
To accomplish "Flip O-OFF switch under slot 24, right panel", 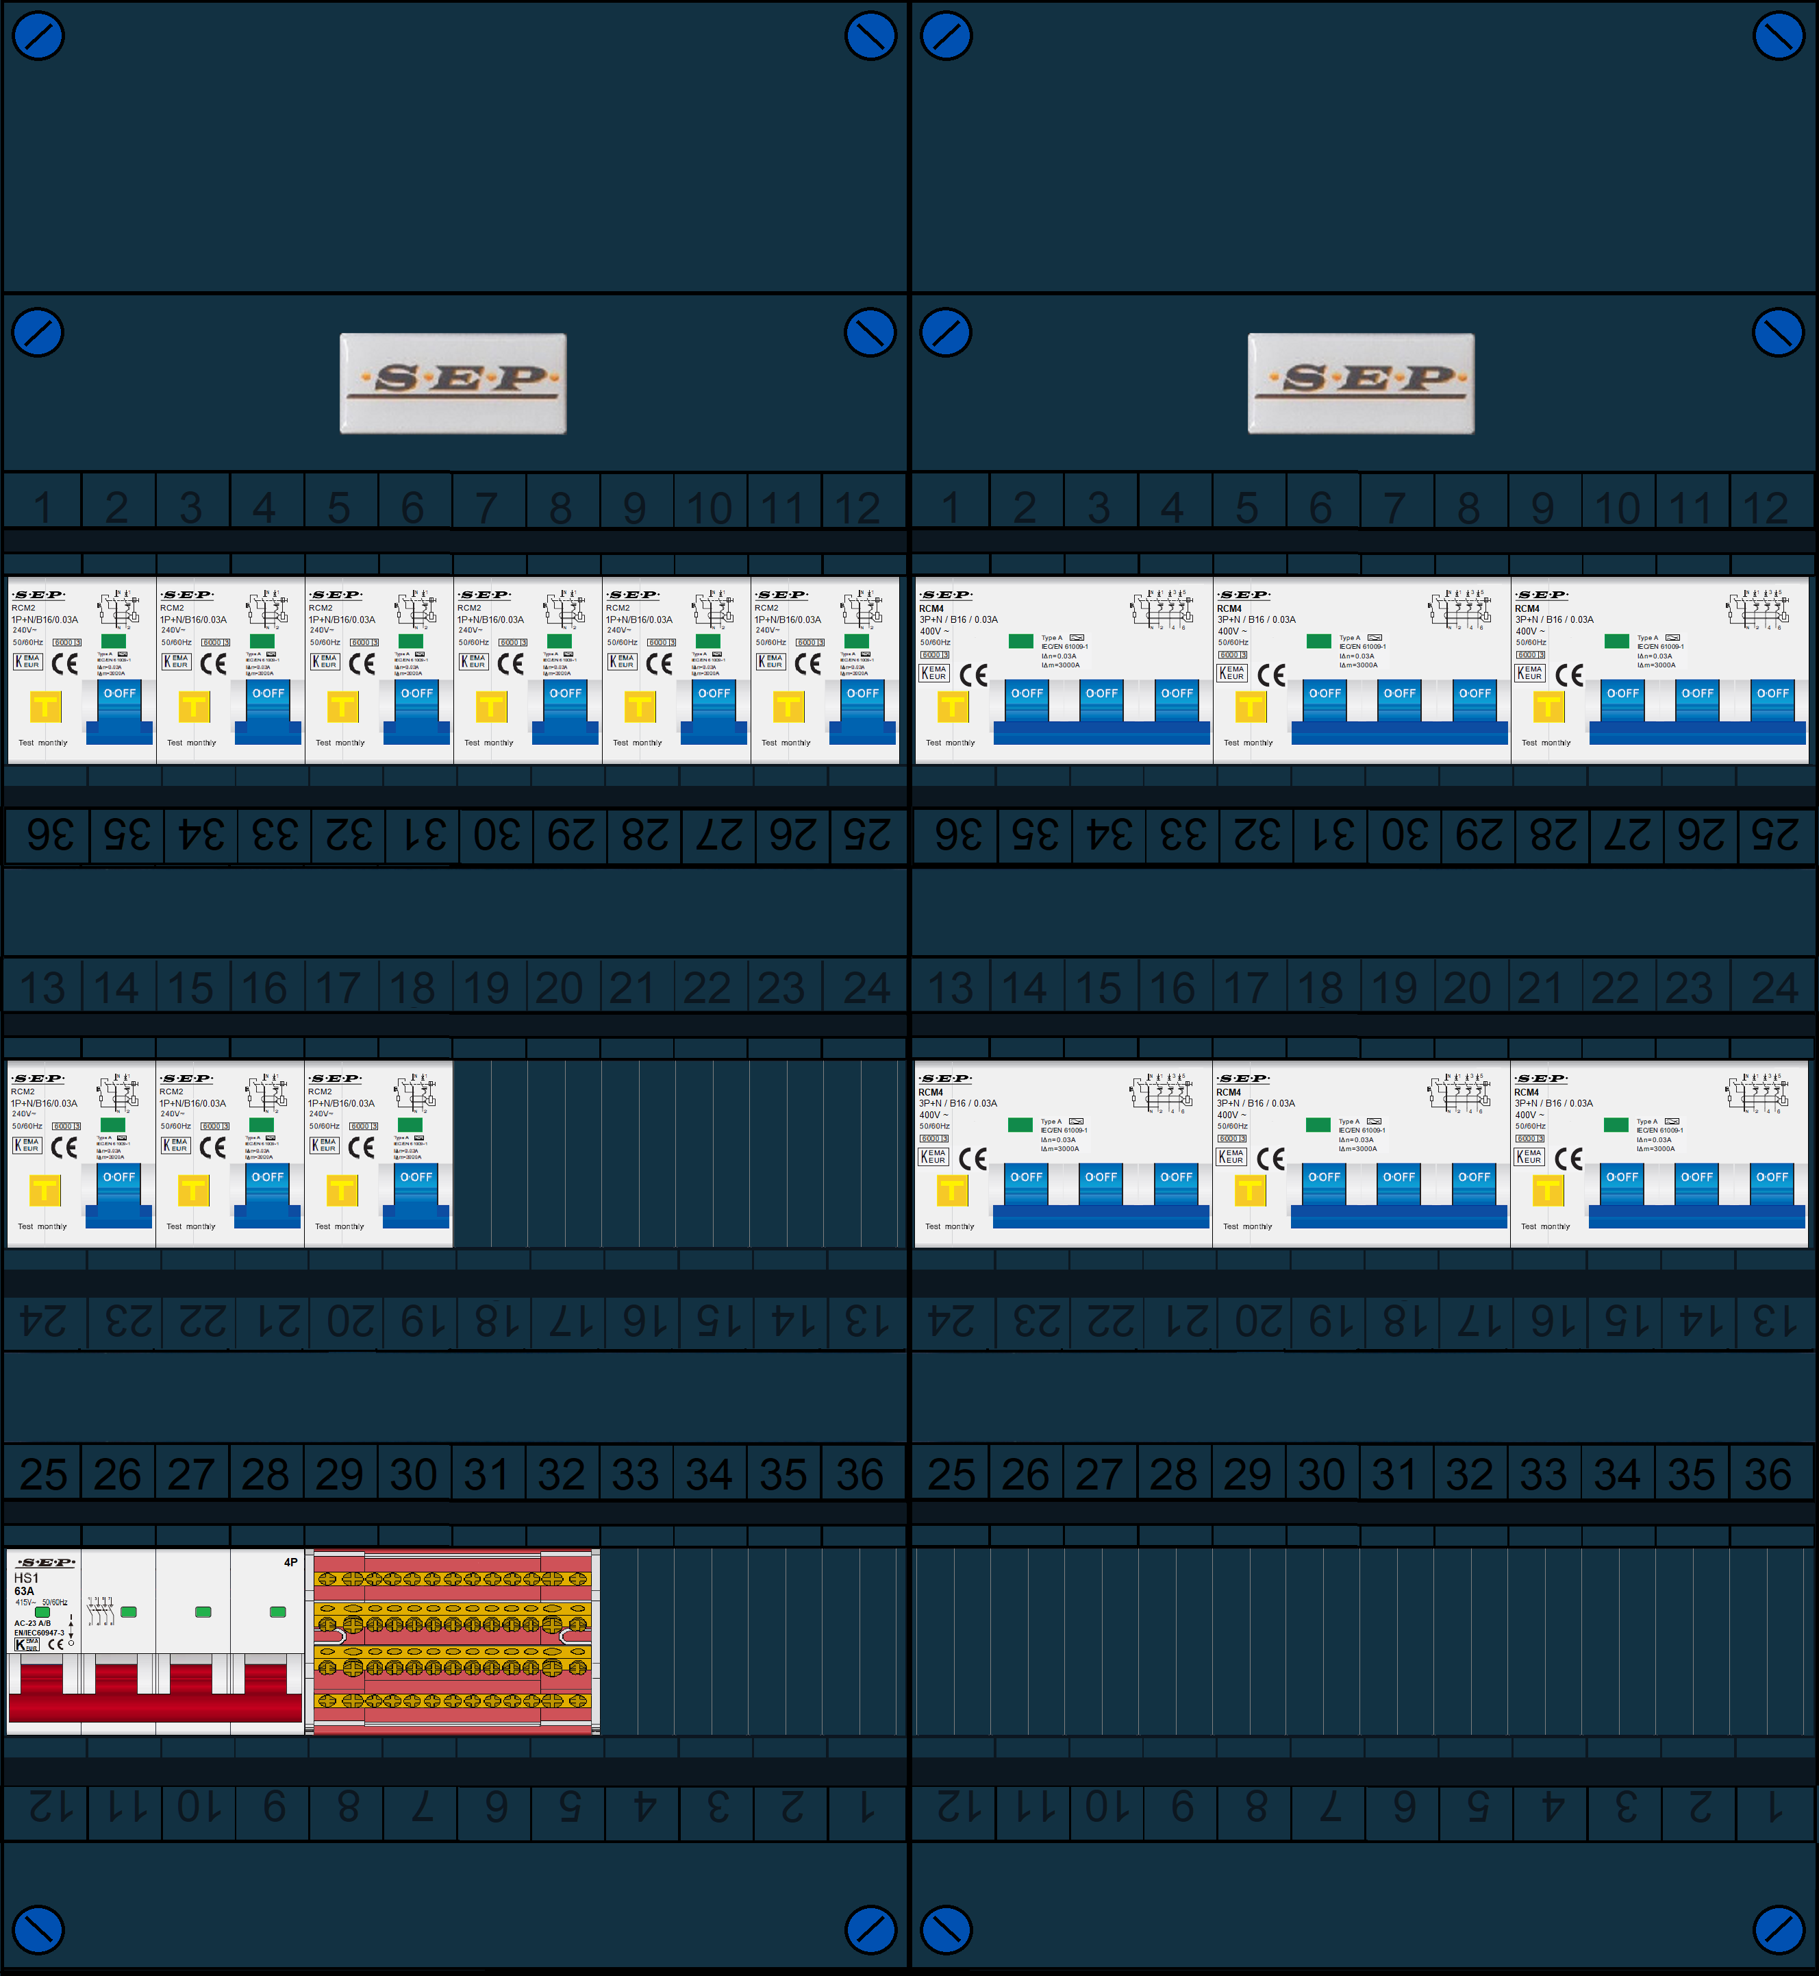I will click(x=1772, y=1185).
